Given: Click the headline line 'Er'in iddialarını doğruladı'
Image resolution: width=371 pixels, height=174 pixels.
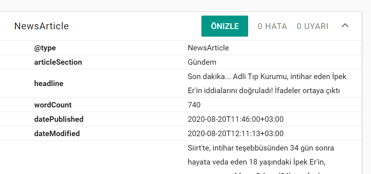Looking at the screenshot, I should click(x=263, y=91).
